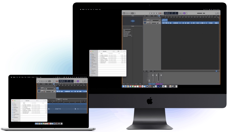Click the 2526.4 position display on iMac

coord(167,13)
